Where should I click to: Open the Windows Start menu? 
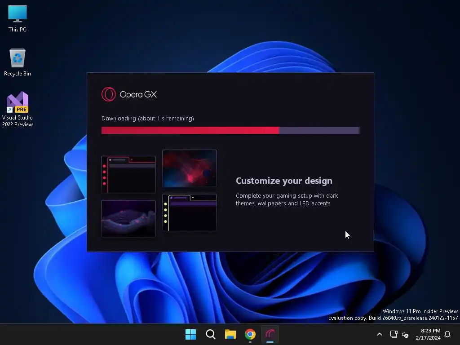pos(190,334)
